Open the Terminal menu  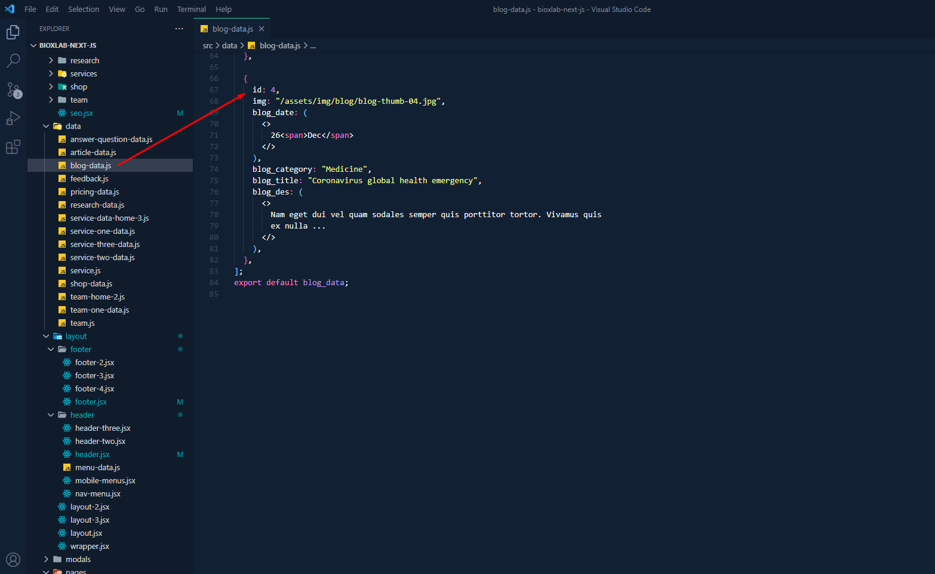[x=191, y=10]
